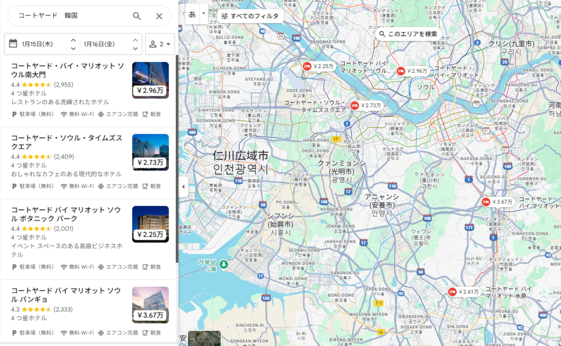
Task: Click the results list scrollbar
Action: [x=176, y=159]
